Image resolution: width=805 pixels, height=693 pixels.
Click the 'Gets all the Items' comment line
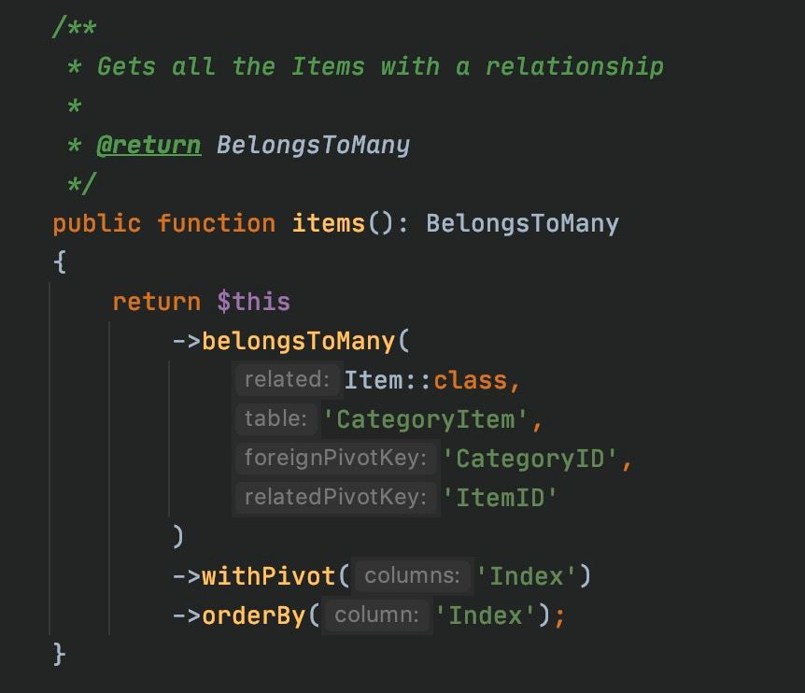(x=380, y=66)
